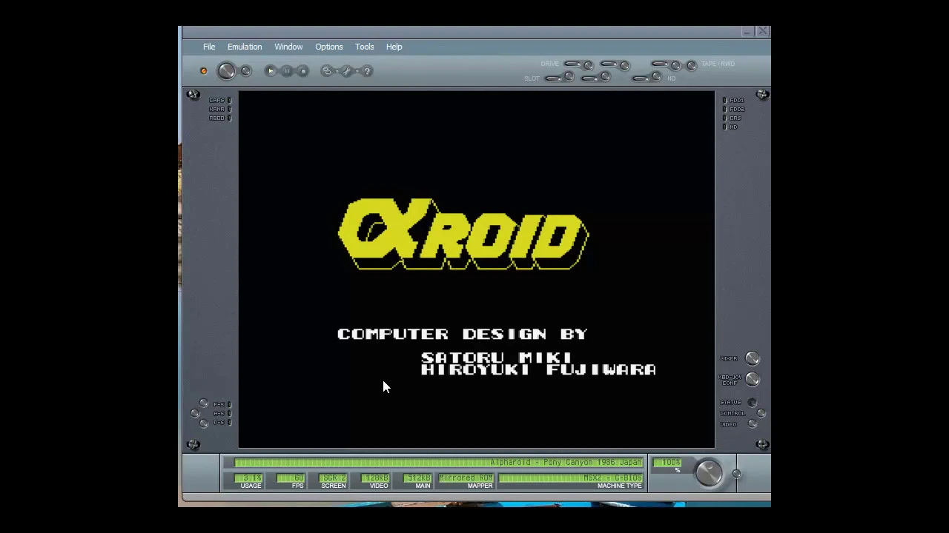
Task: Click the large round knob in toolbar
Action: [x=226, y=71]
